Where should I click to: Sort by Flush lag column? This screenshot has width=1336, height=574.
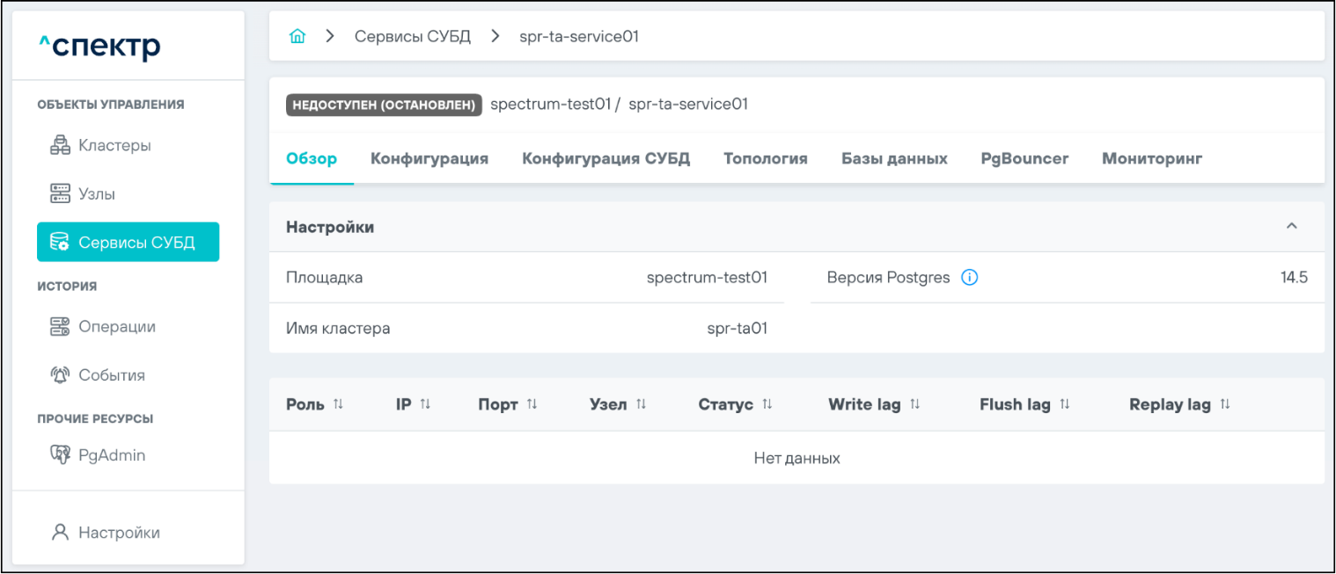pos(1064,404)
